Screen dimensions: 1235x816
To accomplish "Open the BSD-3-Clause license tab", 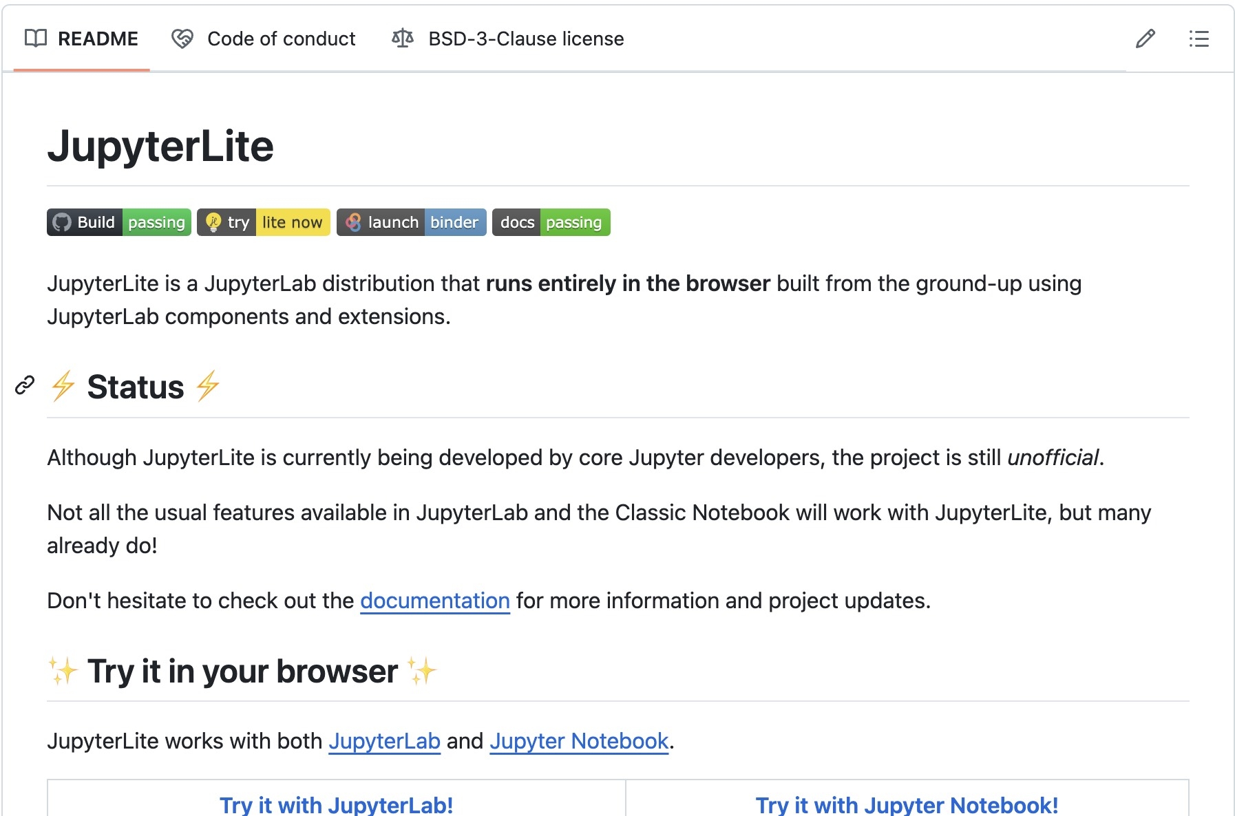I will click(x=508, y=39).
